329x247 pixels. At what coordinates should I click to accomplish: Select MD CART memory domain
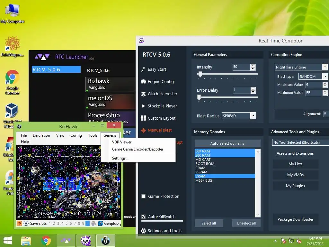[x=225, y=160]
